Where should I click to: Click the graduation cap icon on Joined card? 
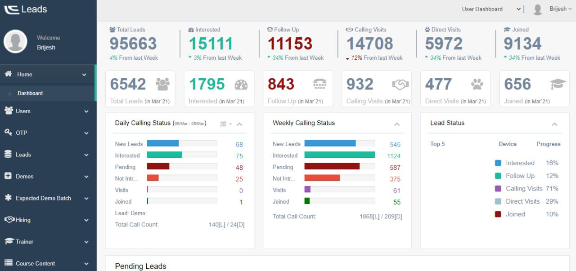(x=557, y=84)
